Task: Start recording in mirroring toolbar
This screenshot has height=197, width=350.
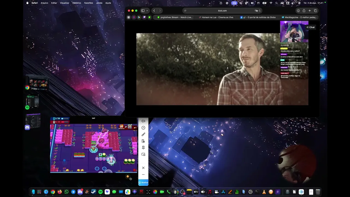Action: pyautogui.click(x=143, y=128)
